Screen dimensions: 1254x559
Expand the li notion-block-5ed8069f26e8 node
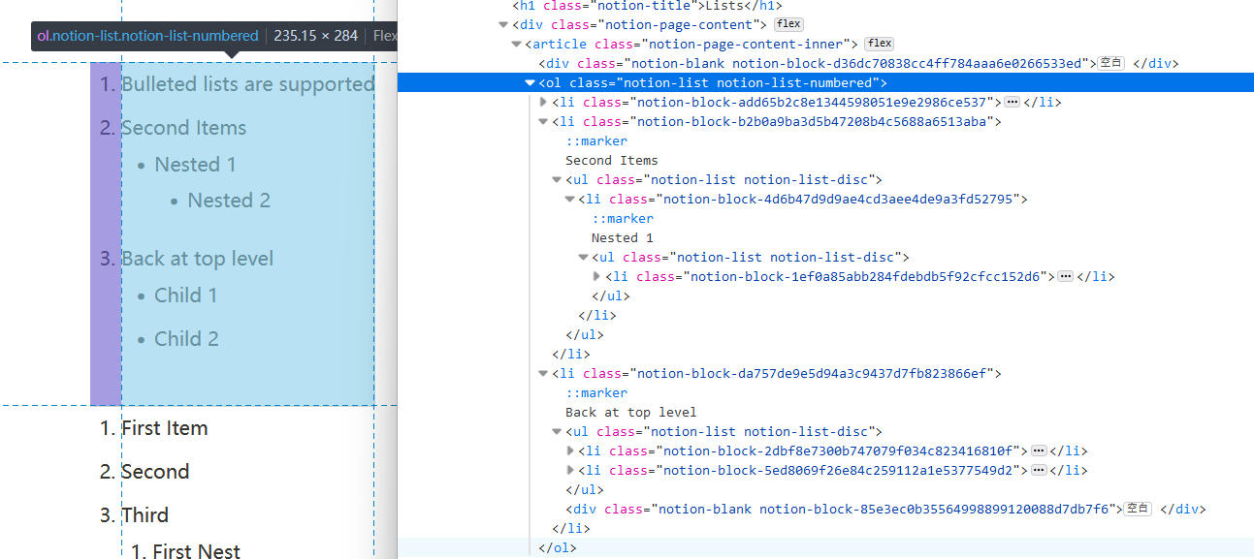pyautogui.click(x=570, y=470)
